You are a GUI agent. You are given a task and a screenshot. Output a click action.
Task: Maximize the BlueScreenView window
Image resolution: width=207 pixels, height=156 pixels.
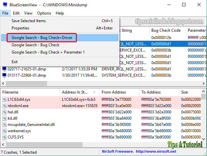point(184,5)
